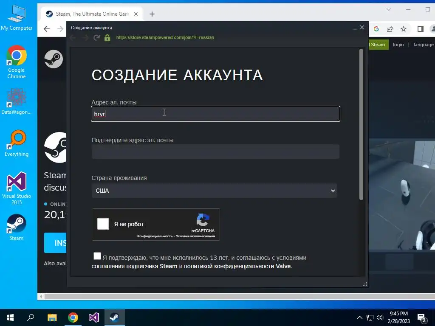Click the green padlock security icon
This screenshot has height=326, width=435.
coord(107,38)
